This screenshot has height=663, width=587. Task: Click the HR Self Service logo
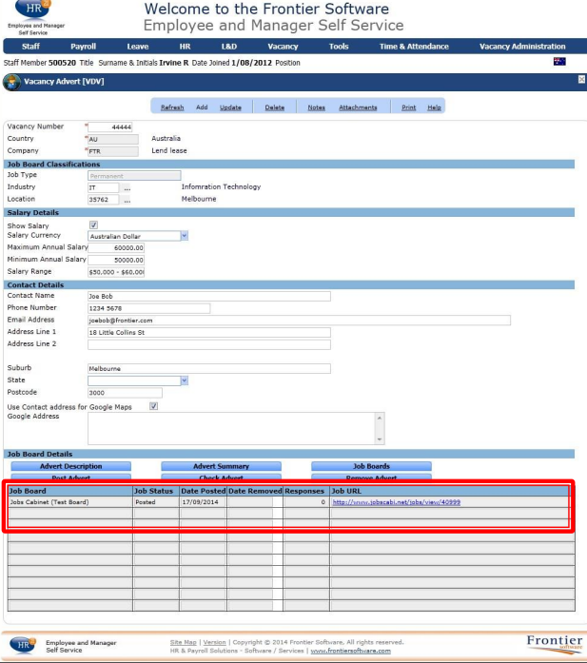coord(35,18)
